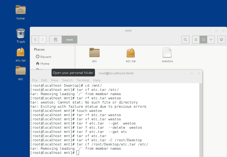227x157 pixels.
Task: Open the terminal Help menu
Action: [x=97, y=80]
